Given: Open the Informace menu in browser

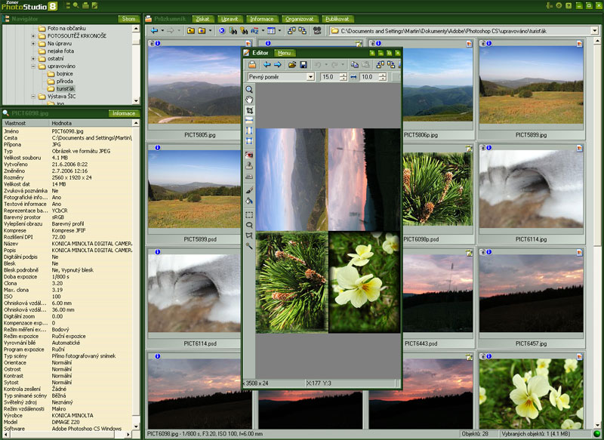Looking at the screenshot, I should point(262,19).
